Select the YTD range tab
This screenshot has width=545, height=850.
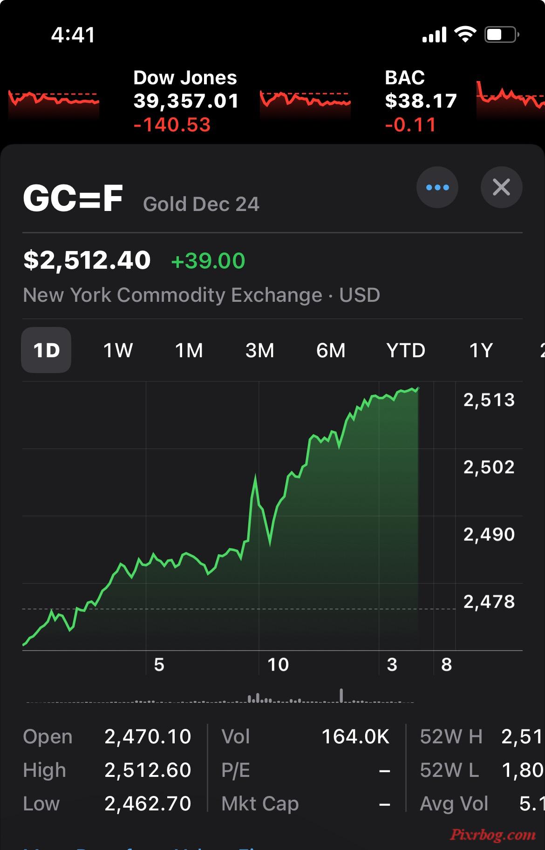[x=406, y=350]
